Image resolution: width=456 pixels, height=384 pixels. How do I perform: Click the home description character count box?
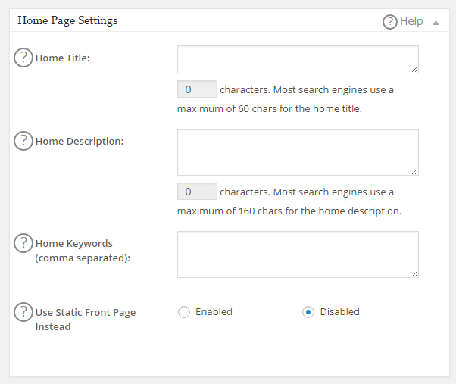click(x=197, y=192)
